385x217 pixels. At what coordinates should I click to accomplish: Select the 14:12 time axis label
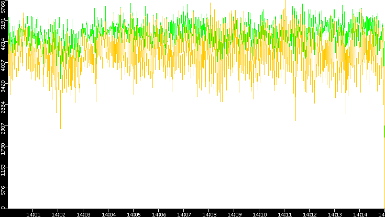310,215
